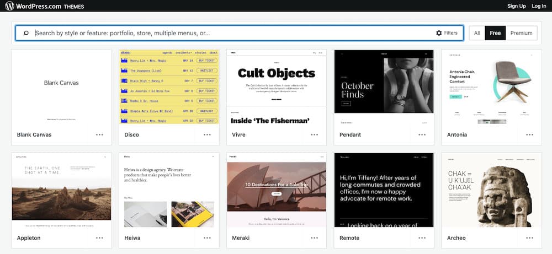Open the Meraki theme preview thumbnail
This screenshot has height=254, width=552.
(x=277, y=190)
